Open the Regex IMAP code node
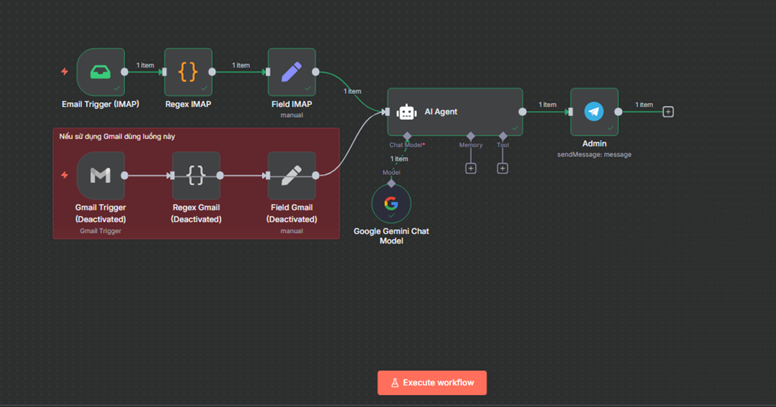 (188, 72)
